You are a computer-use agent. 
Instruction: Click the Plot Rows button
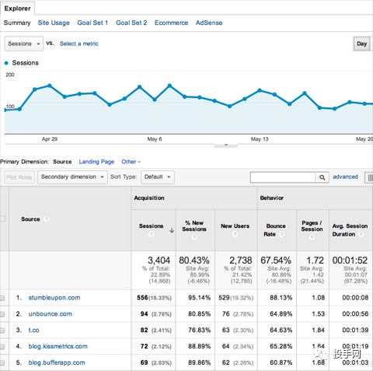pos(19,177)
